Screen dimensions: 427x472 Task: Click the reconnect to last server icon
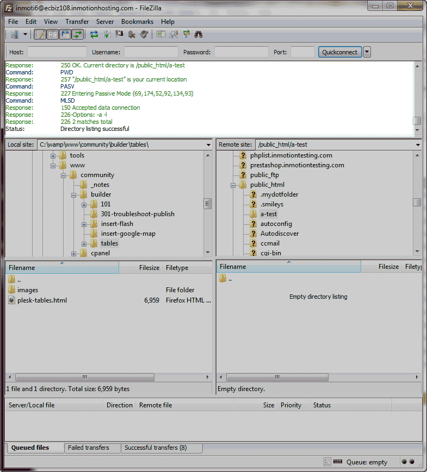[x=144, y=35]
